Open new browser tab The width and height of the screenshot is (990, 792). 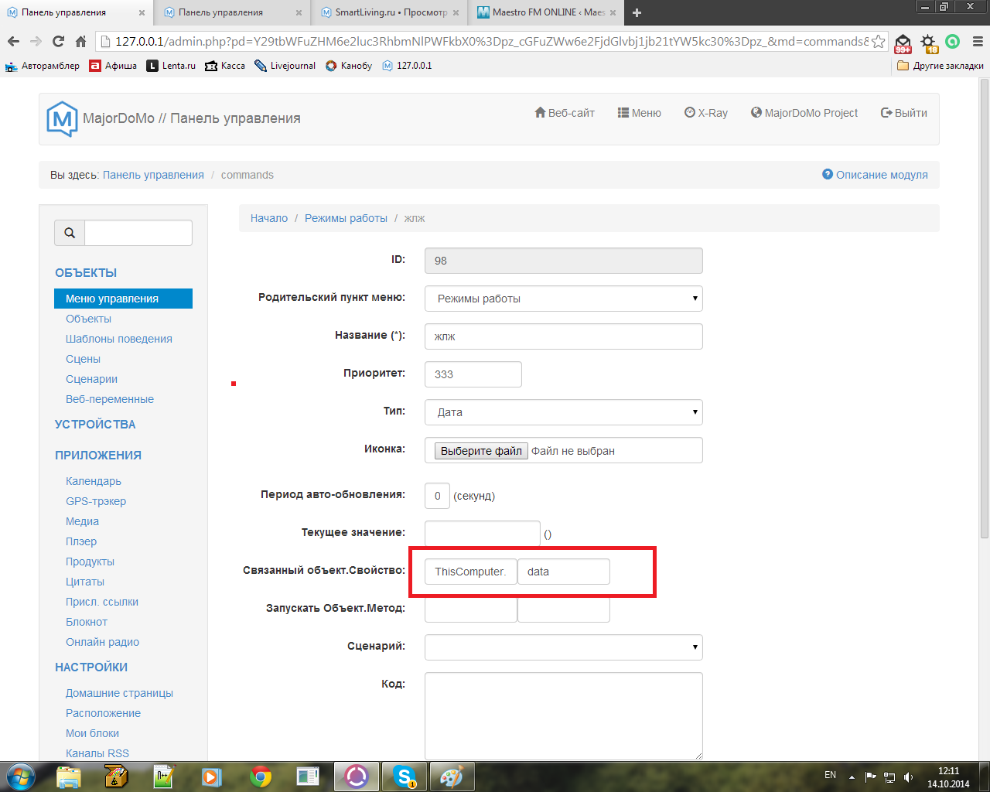(637, 12)
